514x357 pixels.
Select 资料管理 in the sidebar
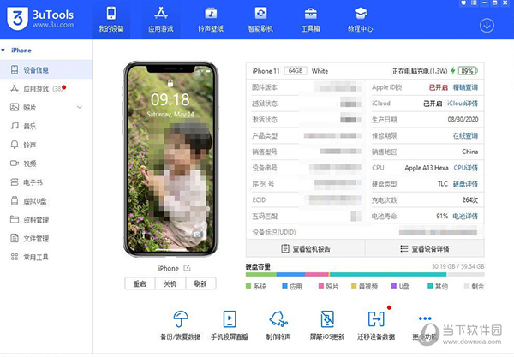(46, 219)
